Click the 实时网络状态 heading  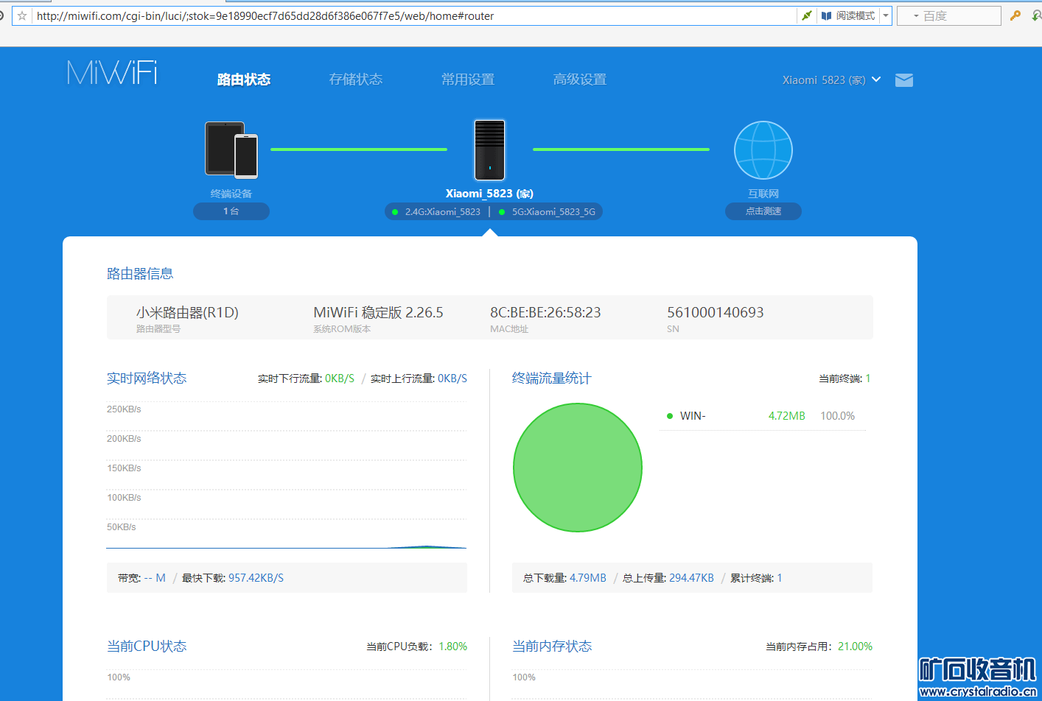[147, 378]
